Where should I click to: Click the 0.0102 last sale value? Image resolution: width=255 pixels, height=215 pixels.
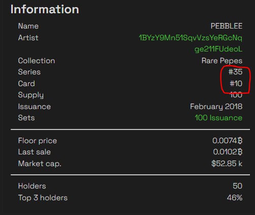pos(228,152)
